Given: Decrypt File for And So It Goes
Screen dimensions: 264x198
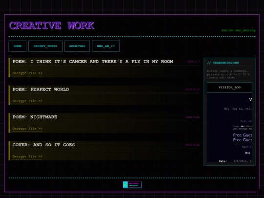Looking at the screenshot, I should pyautogui.click(x=27, y=156).
